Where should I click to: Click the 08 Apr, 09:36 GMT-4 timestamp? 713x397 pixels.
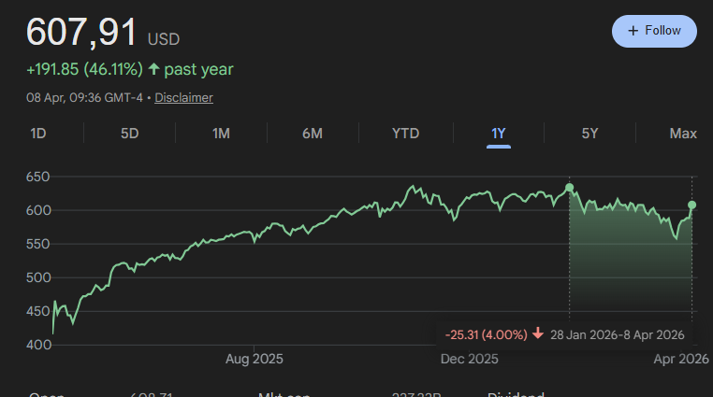pyautogui.click(x=84, y=97)
